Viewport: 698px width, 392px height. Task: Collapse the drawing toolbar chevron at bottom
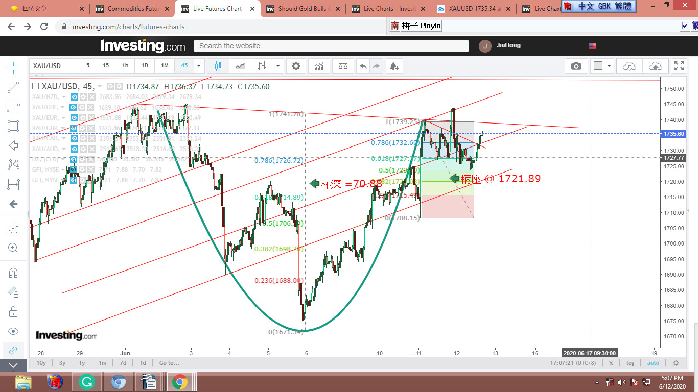[x=13, y=365]
